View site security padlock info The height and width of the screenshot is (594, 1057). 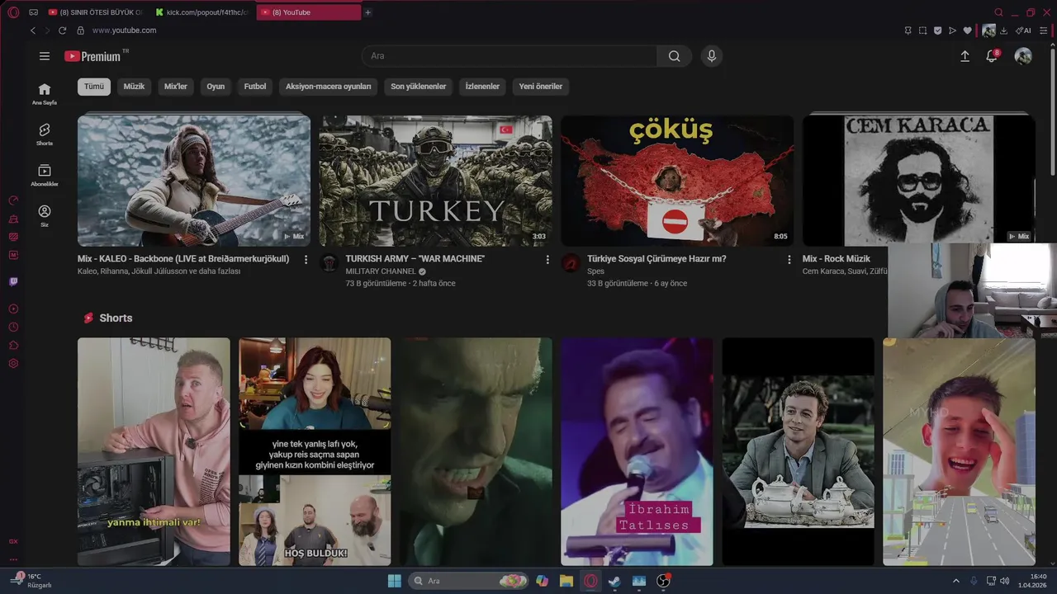[x=80, y=31]
